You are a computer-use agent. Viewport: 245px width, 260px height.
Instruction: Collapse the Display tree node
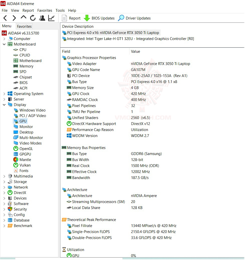coord(4,105)
